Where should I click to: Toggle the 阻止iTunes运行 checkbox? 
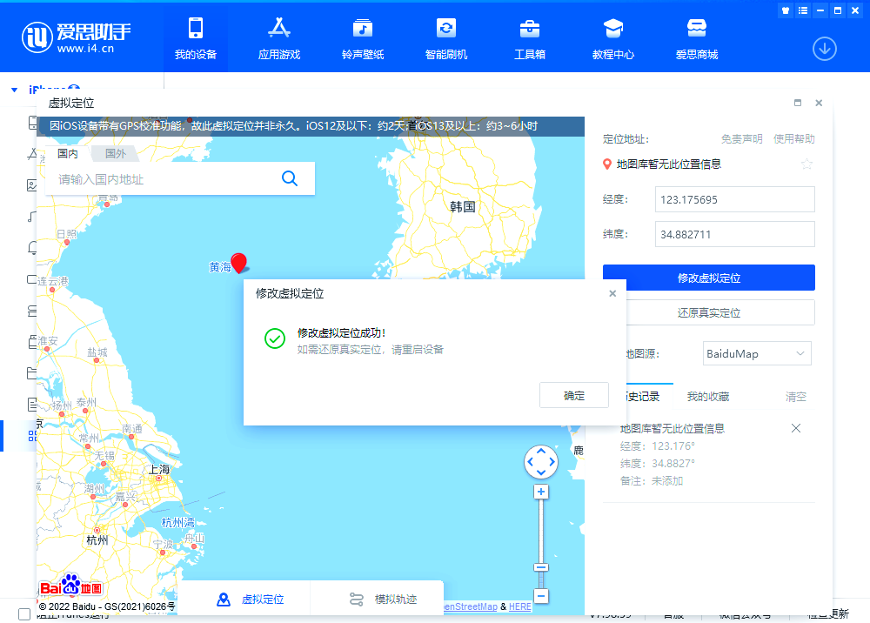pyautogui.click(x=24, y=614)
